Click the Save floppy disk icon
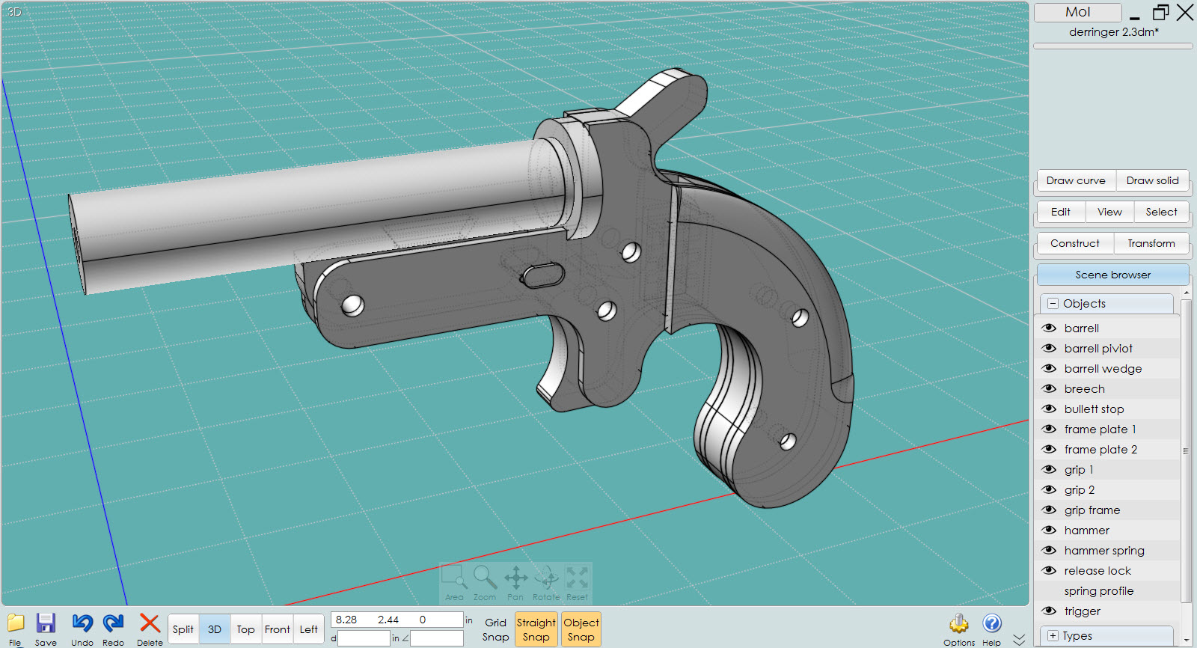Screen dimensions: 1197x648 [46, 623]
